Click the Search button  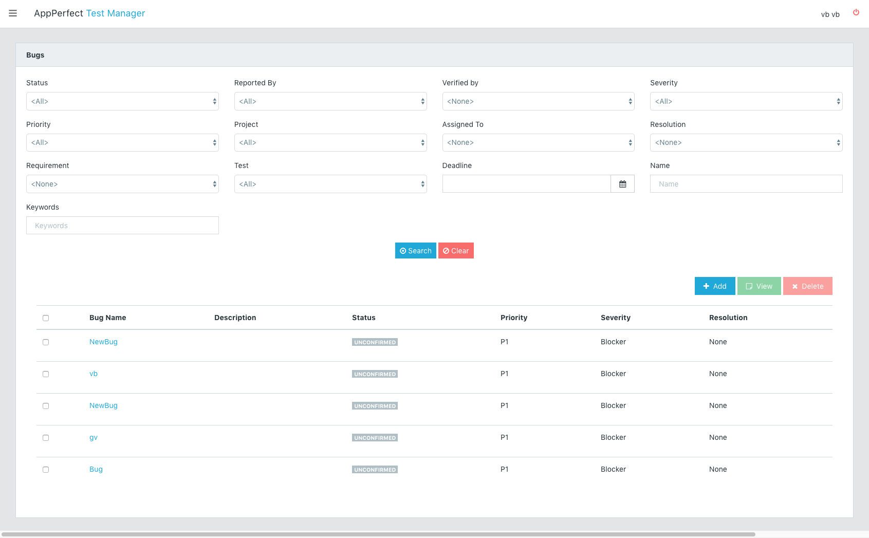415,251
